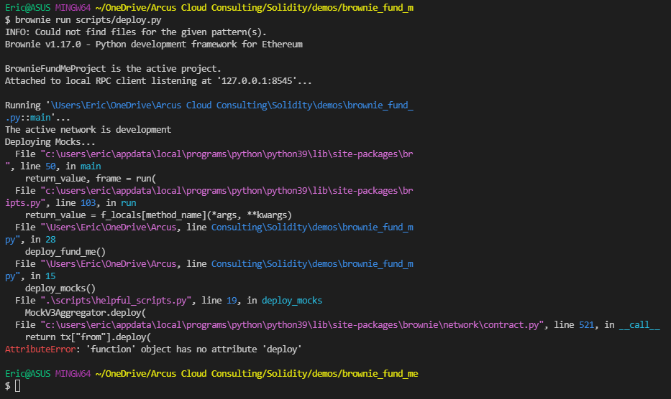Click the line number '521'
The width and height of the screenshot is (671, 399).
pos(586,325)
